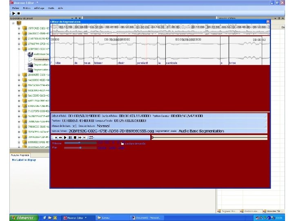This screenshot has width=294, height=221.
Task: Open the Affichage menu
Action: [x=39, y=8]
